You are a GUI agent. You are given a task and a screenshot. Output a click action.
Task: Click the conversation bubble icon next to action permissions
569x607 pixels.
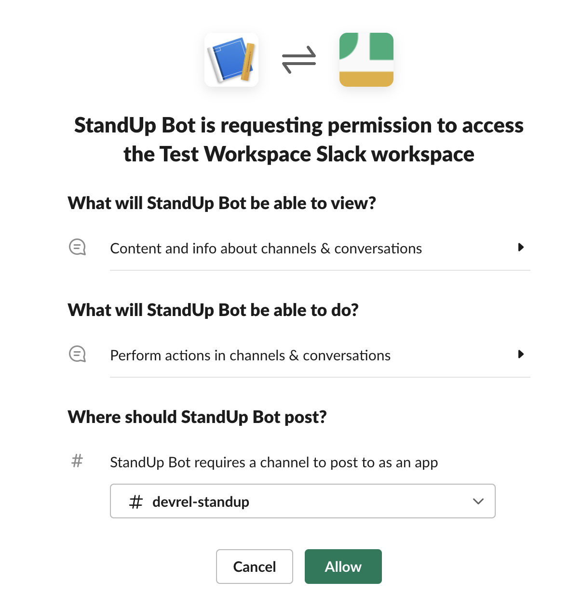coord(77,354)
